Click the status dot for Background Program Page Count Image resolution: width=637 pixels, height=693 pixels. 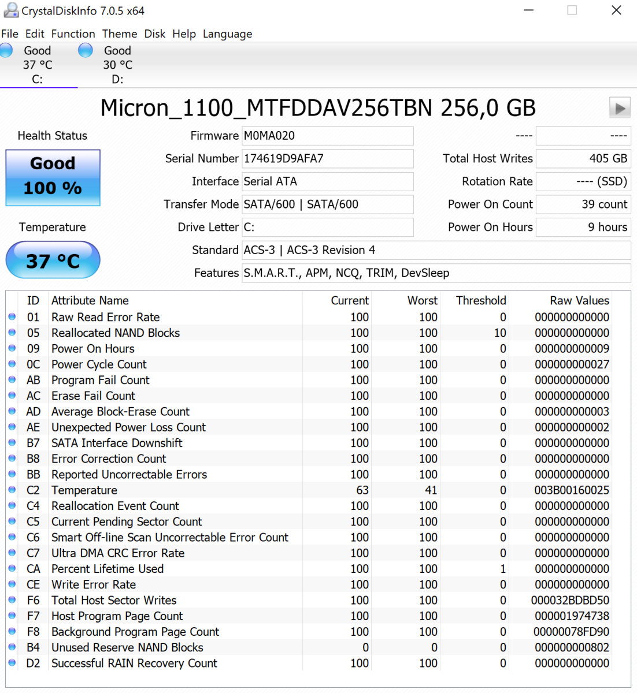[12, 631]
